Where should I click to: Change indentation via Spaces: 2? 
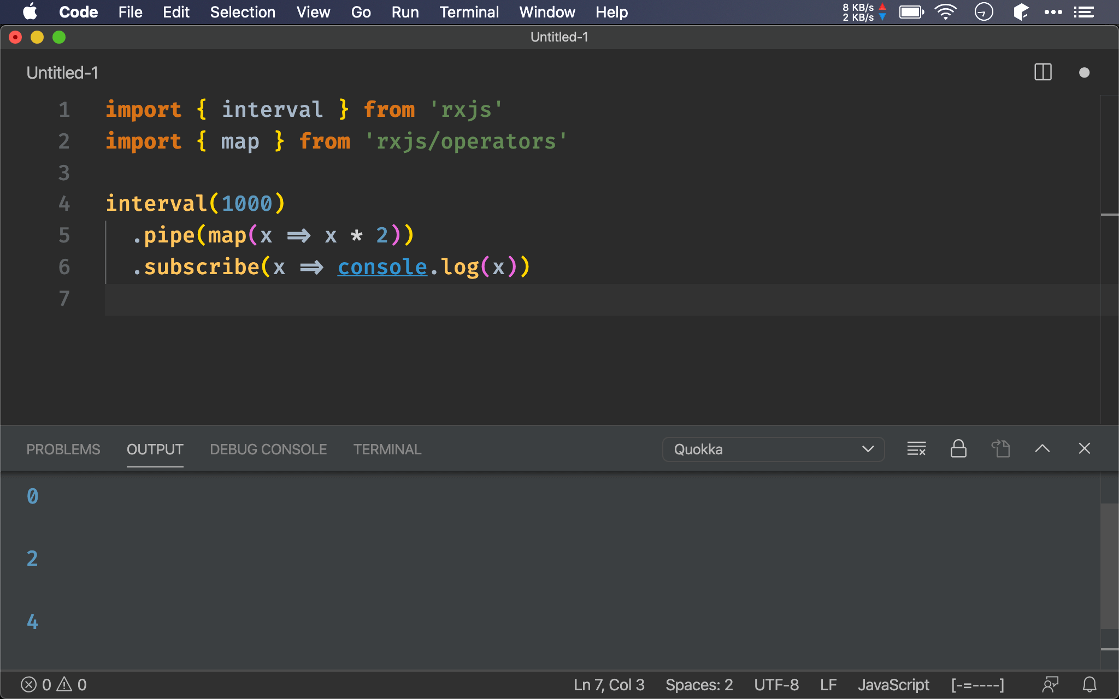pos(699,685)
